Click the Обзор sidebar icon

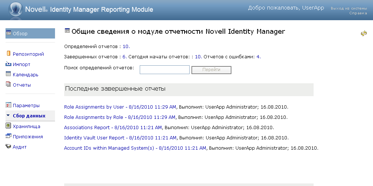pos(8,33)
